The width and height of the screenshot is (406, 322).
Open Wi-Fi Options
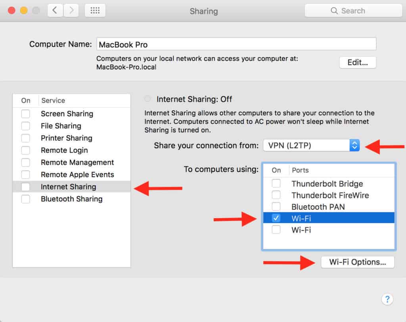[357, 262]
